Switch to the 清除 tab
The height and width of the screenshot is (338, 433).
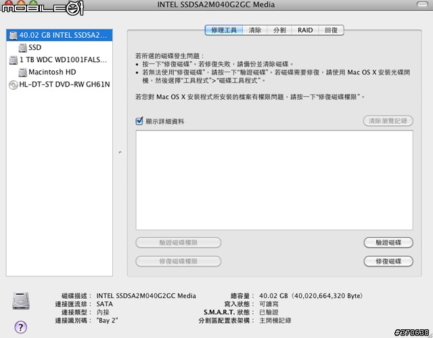[255, 30]
